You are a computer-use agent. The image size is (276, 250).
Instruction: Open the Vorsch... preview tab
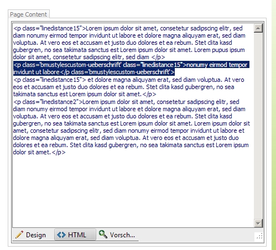pyautogui.click(x=117, y=235)
